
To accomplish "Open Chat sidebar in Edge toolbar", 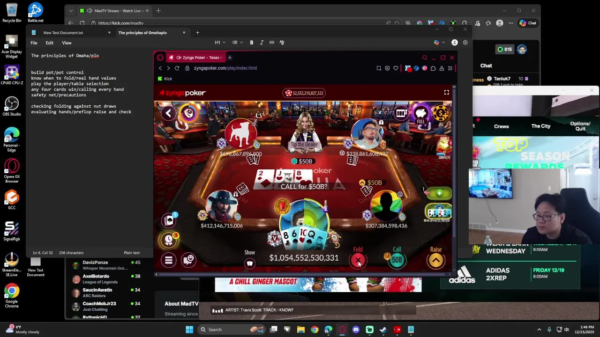I will [x=528, y=23].
